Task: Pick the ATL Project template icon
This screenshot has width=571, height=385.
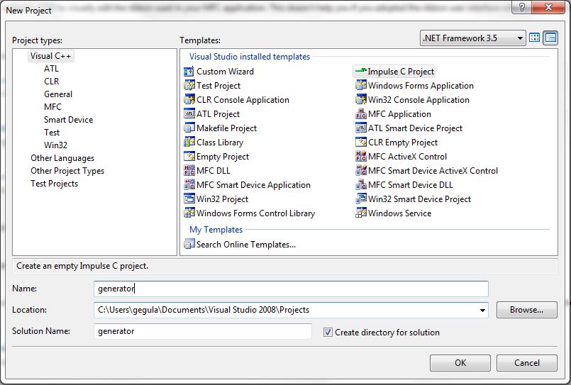Action: tap(189, 114)
